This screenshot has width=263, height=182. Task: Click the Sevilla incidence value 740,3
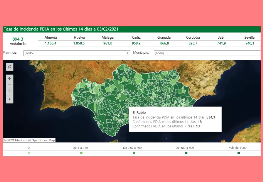(250, 43)
